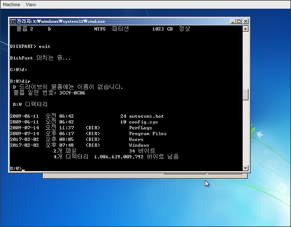Click the Users directory entry
This screenshot has height=227, width=291.
[x=136, y=139]
